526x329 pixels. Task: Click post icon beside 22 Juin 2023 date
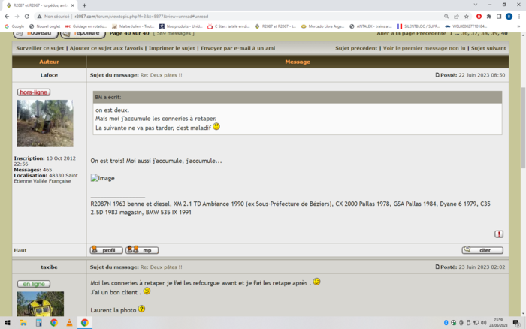437,75
